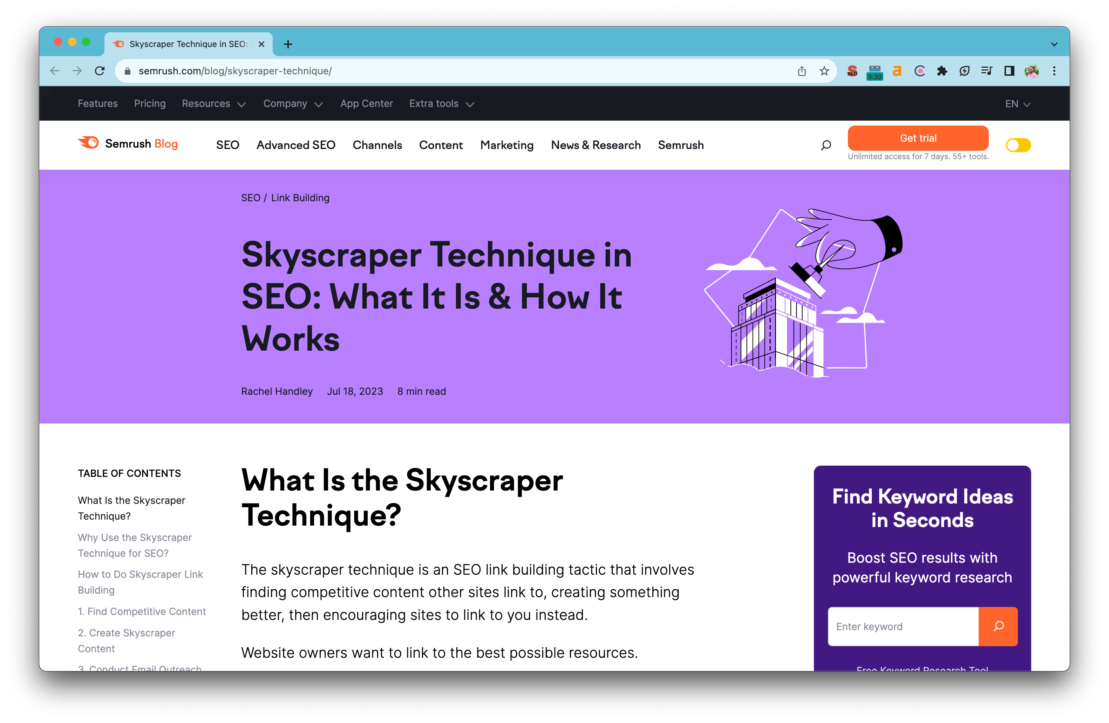Expand the Company dropdown menu
Image resolution: width=1109 pixels, height=723 pixels.
point(293,103)
